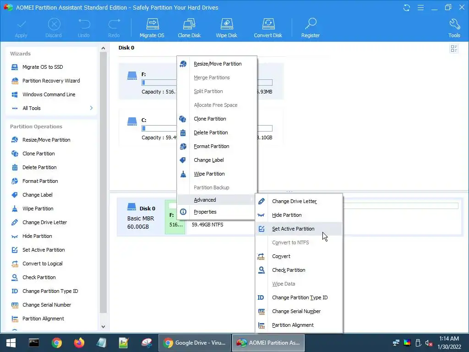The width and height of the screenshot is (469, 352).
Task: Click Discard in toolbar
Action: (54, 28)
